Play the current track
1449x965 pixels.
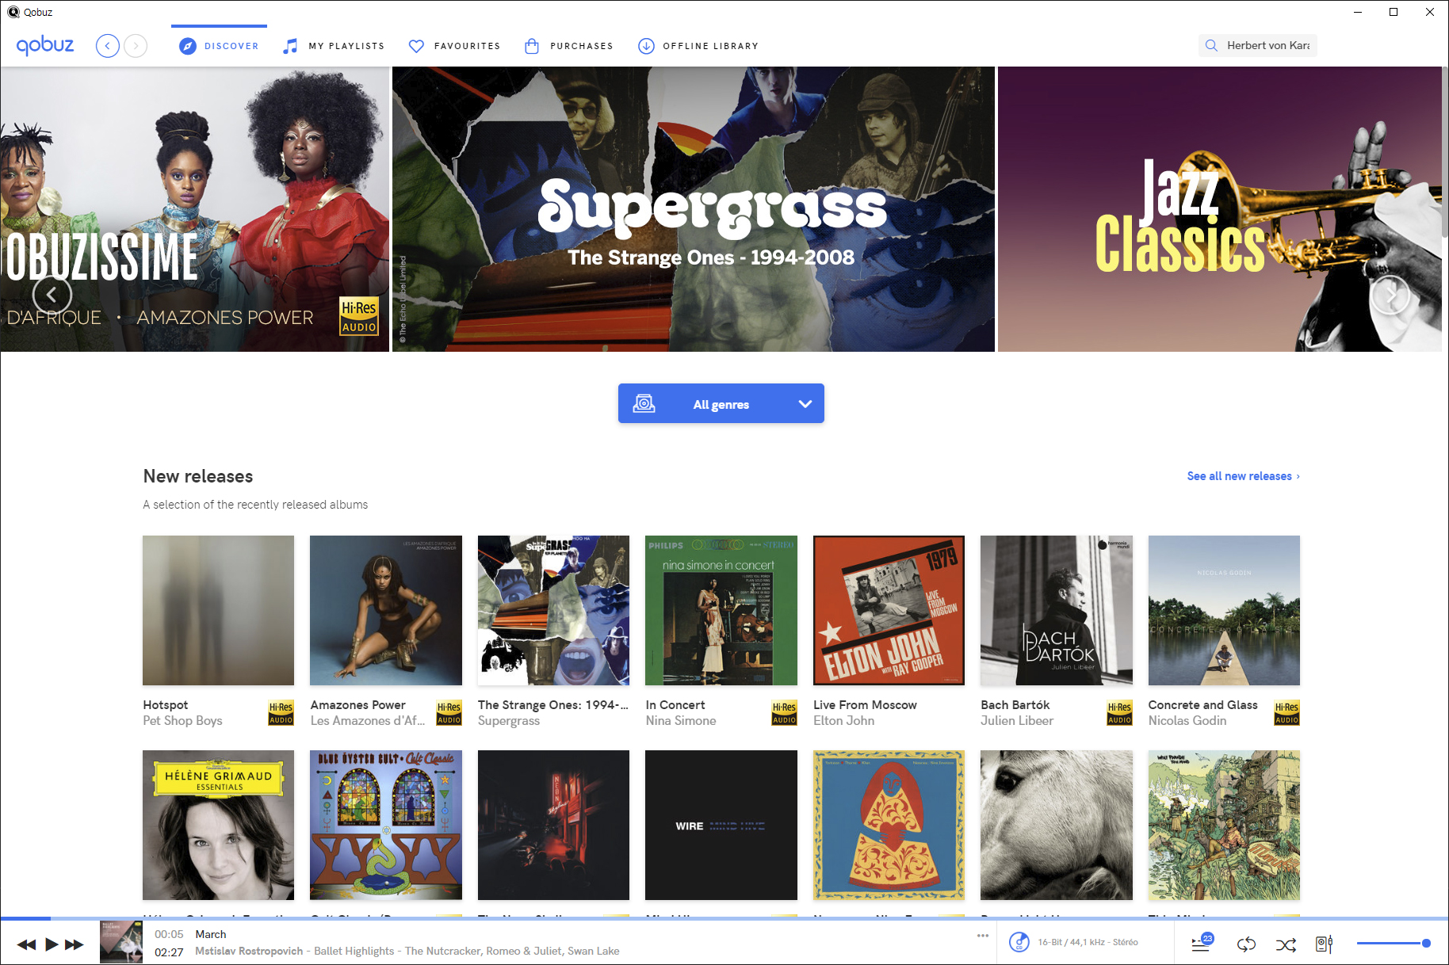(x=52, y=944)
